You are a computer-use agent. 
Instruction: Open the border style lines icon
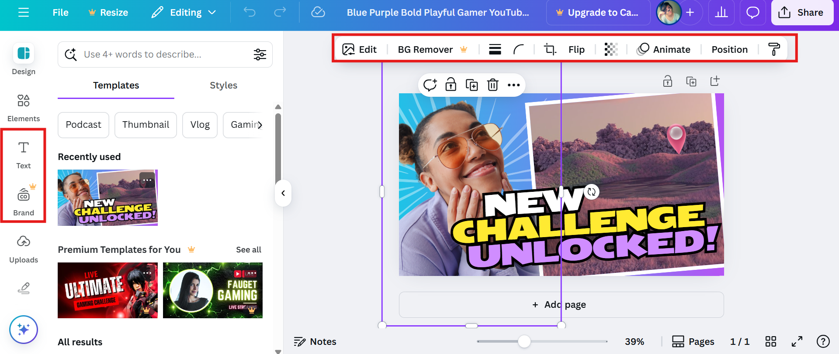pyautogui.click(x=495, y=49)
